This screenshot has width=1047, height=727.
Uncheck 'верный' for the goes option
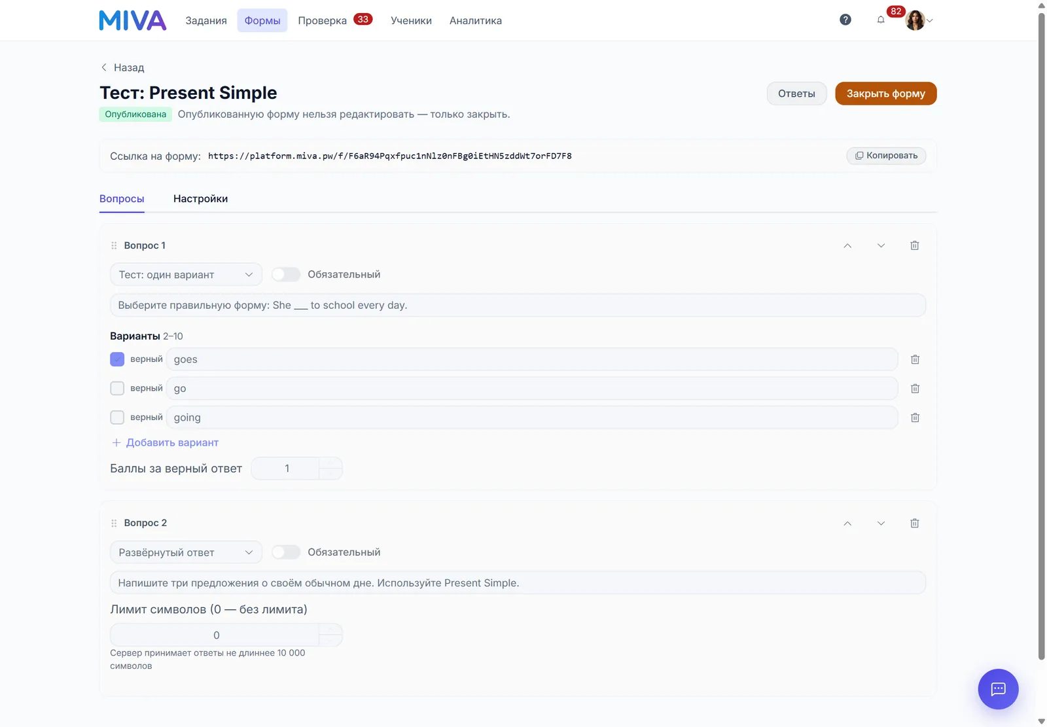click(117, 359)
